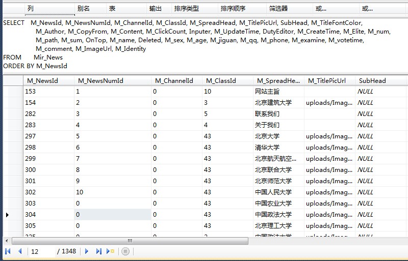
Task: Jump to the last record
Action: pos(98,251)
